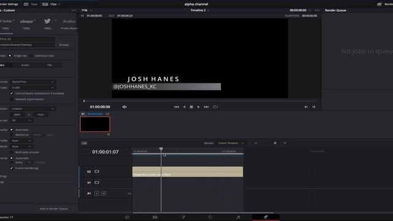The image size is (393, 221).
Task: Switch to the Cut page icon
Action: click(x=127, y=217)
